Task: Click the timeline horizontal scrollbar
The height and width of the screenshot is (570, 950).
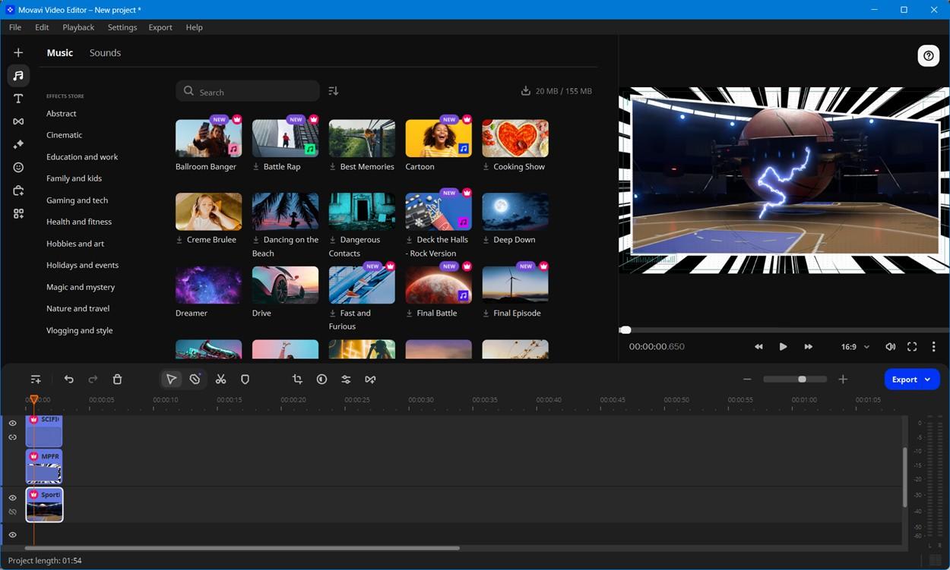Action: coord(242,548)
